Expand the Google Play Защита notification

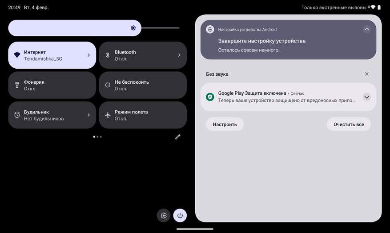366,97
